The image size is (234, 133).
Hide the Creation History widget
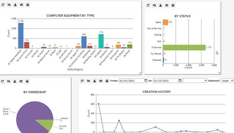tap(88, 81)
